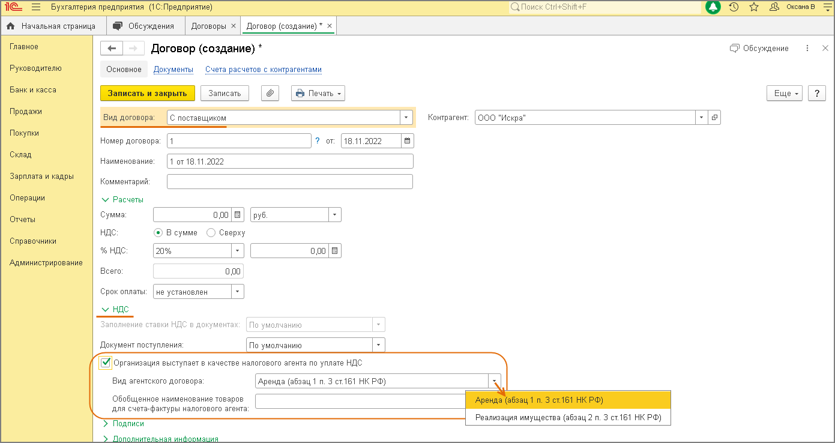Click the back navigation arrow

[x=112, y=48]
